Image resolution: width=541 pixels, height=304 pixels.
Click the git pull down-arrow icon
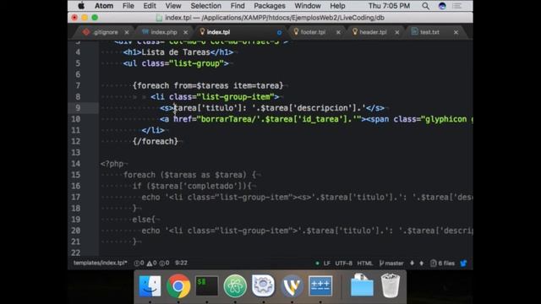click(x=412, y=263)
